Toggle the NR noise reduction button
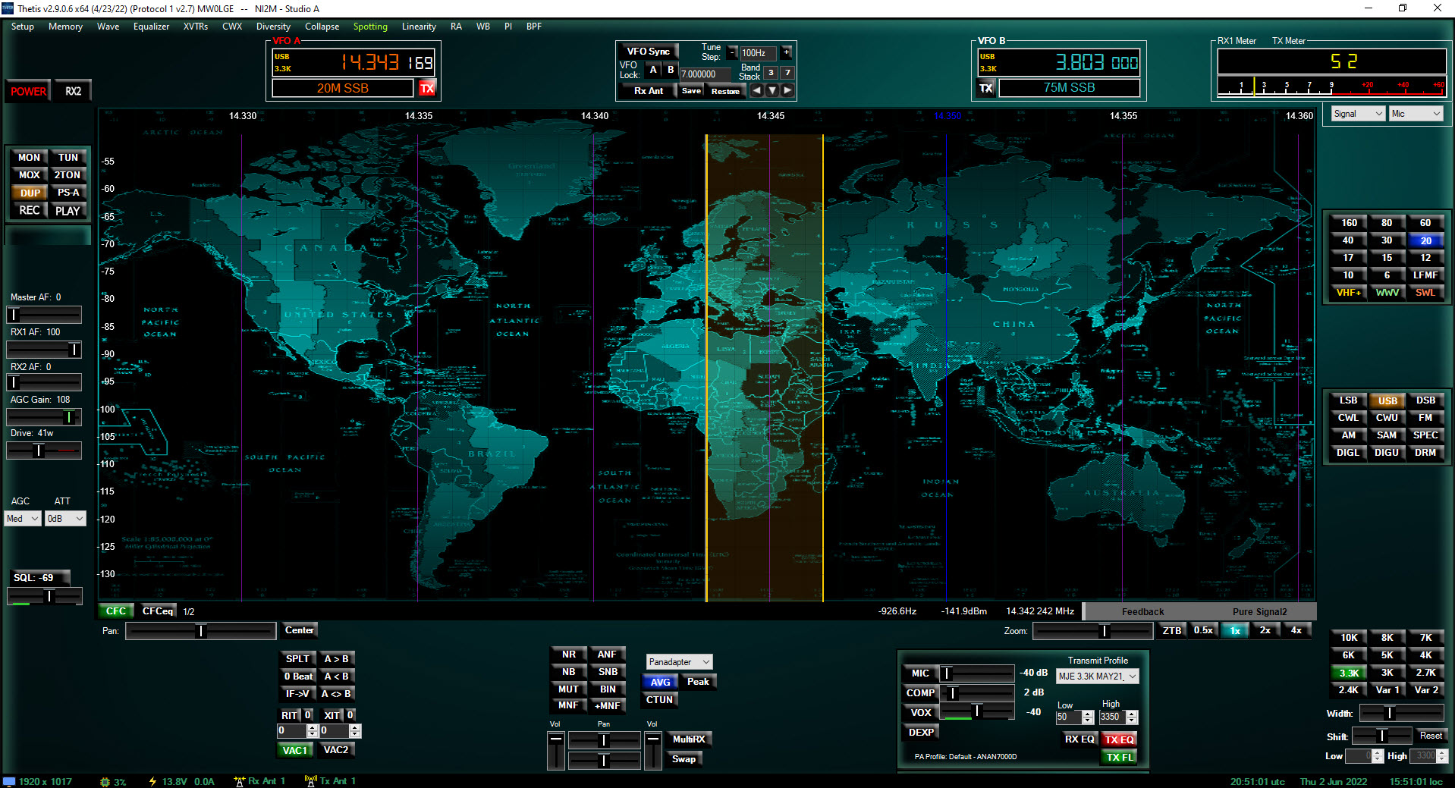 [568, 655]
